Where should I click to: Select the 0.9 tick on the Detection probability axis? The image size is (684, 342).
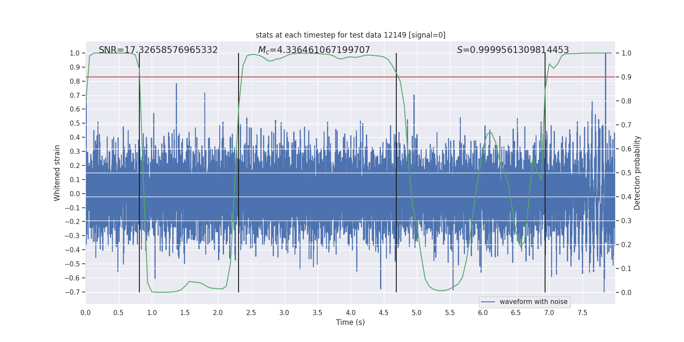click(x=626, y=77)
